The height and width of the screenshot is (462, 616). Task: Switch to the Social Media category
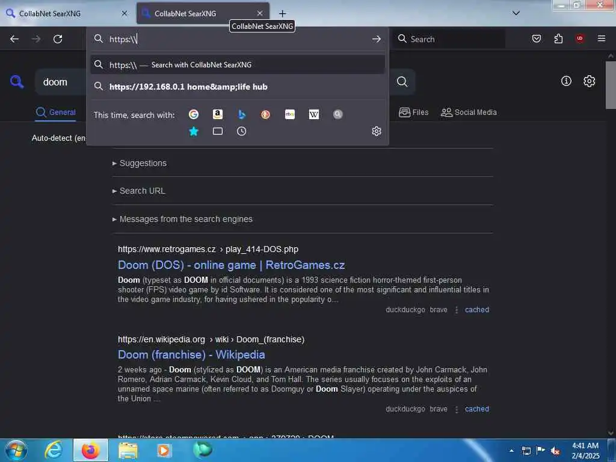click(469, 112)
